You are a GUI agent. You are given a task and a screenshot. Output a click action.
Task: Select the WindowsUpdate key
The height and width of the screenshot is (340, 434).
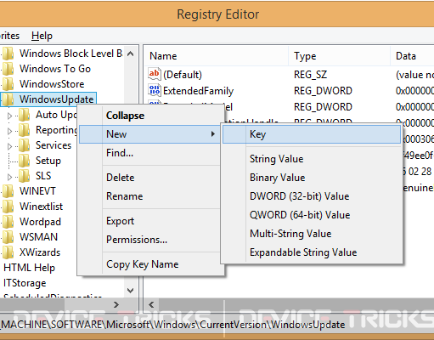[x=56, y=99]
